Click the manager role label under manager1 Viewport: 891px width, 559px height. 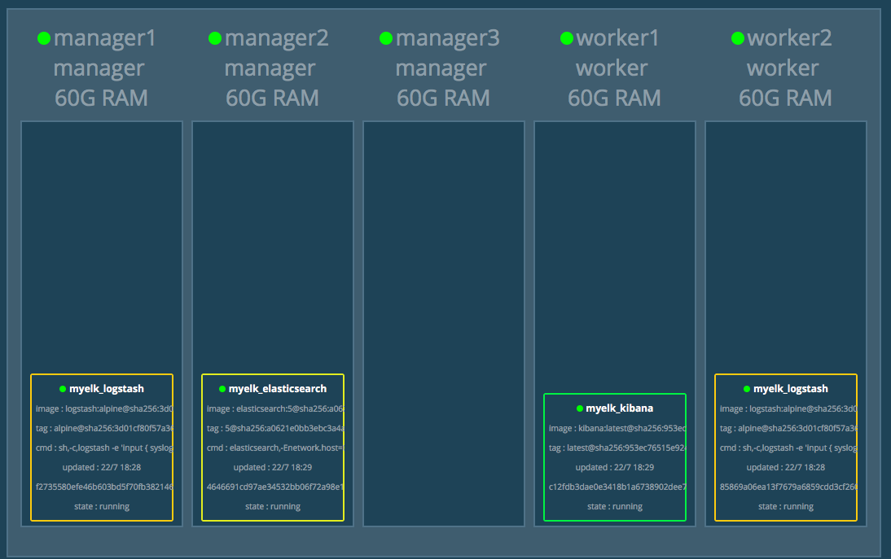(x=99, y=68)
